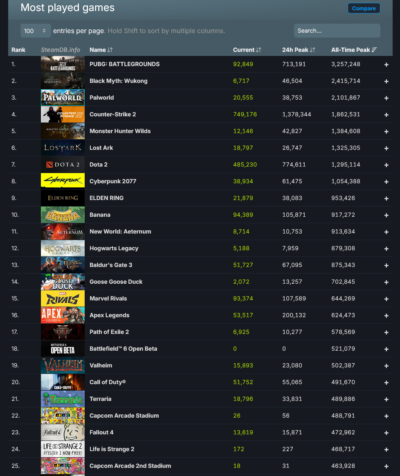Click plus icon on Hogwarts Legacy row
The height and width of the screenshot is (476, 400).
tap(387, 249)
